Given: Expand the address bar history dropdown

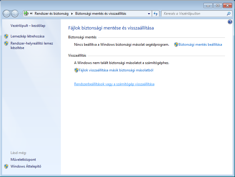Looking at the screenshot, I should pyautogui.click(x=149, y=14).
